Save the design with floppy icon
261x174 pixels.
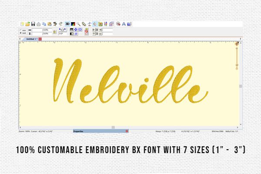pos(33,24)
